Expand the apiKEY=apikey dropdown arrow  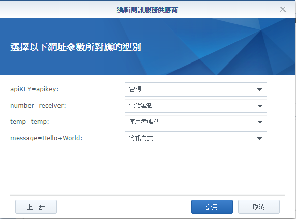tap(260, 89)
